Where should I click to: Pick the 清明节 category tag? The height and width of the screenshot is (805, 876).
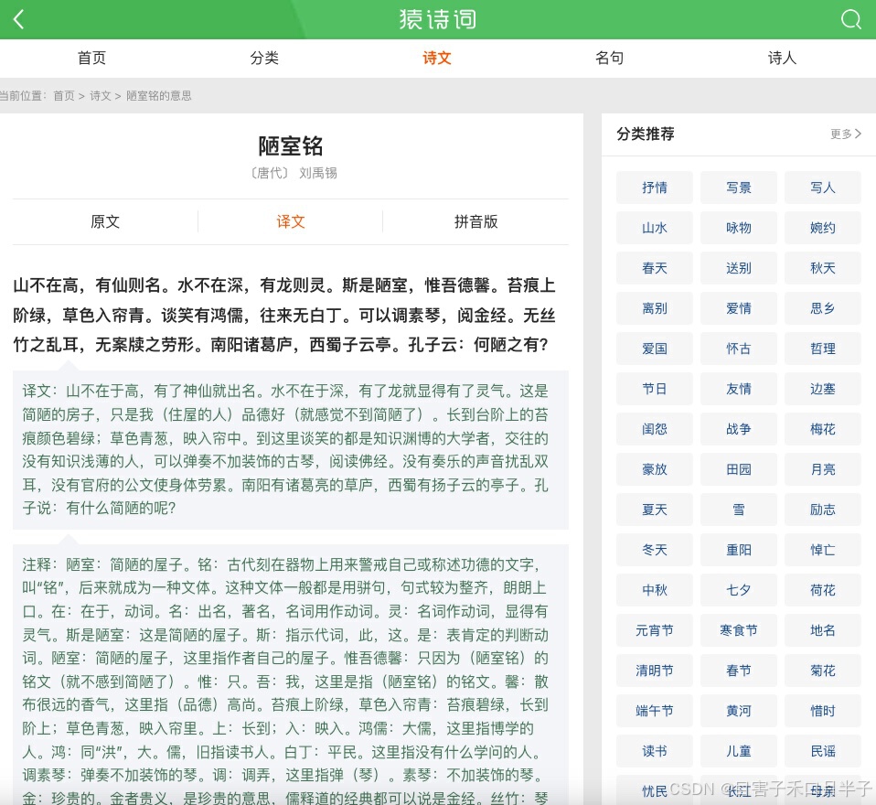654,671
